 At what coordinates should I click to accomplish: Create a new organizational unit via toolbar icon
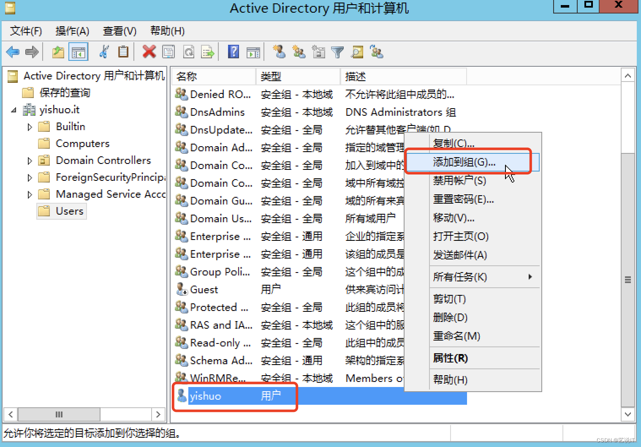click(318, 52)
